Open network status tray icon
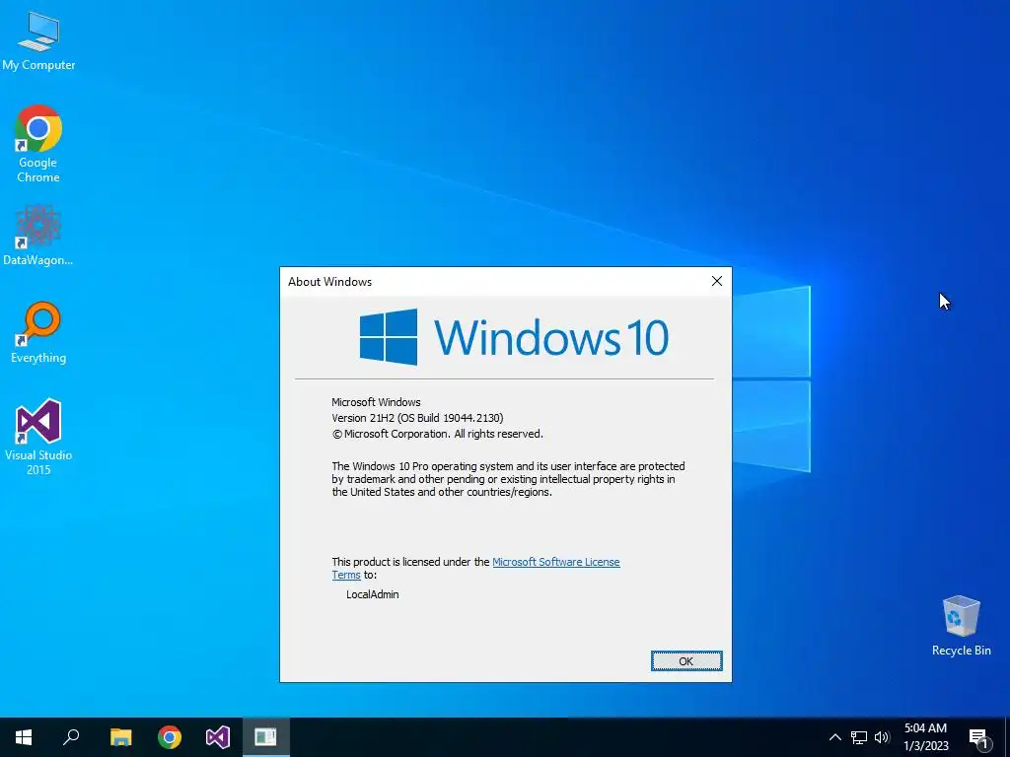Image resolution: width=1010 pixels, height=757 pixels. coord(859,737)
